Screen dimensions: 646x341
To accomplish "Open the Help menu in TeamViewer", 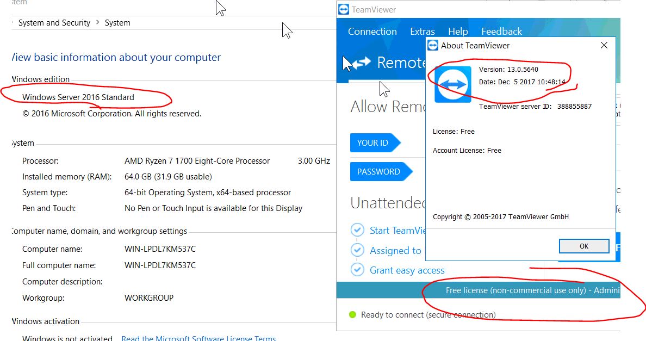I will pyautogui.click(x=458, y=32).
